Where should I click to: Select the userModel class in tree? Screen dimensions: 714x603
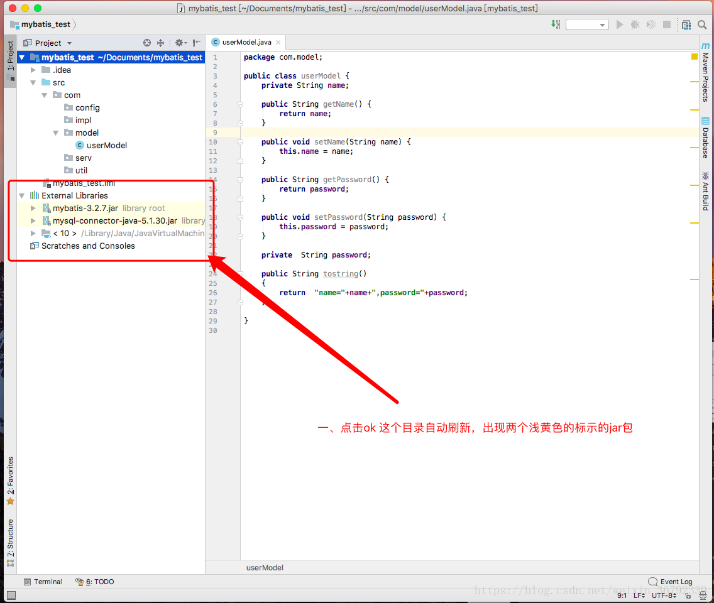107,145
